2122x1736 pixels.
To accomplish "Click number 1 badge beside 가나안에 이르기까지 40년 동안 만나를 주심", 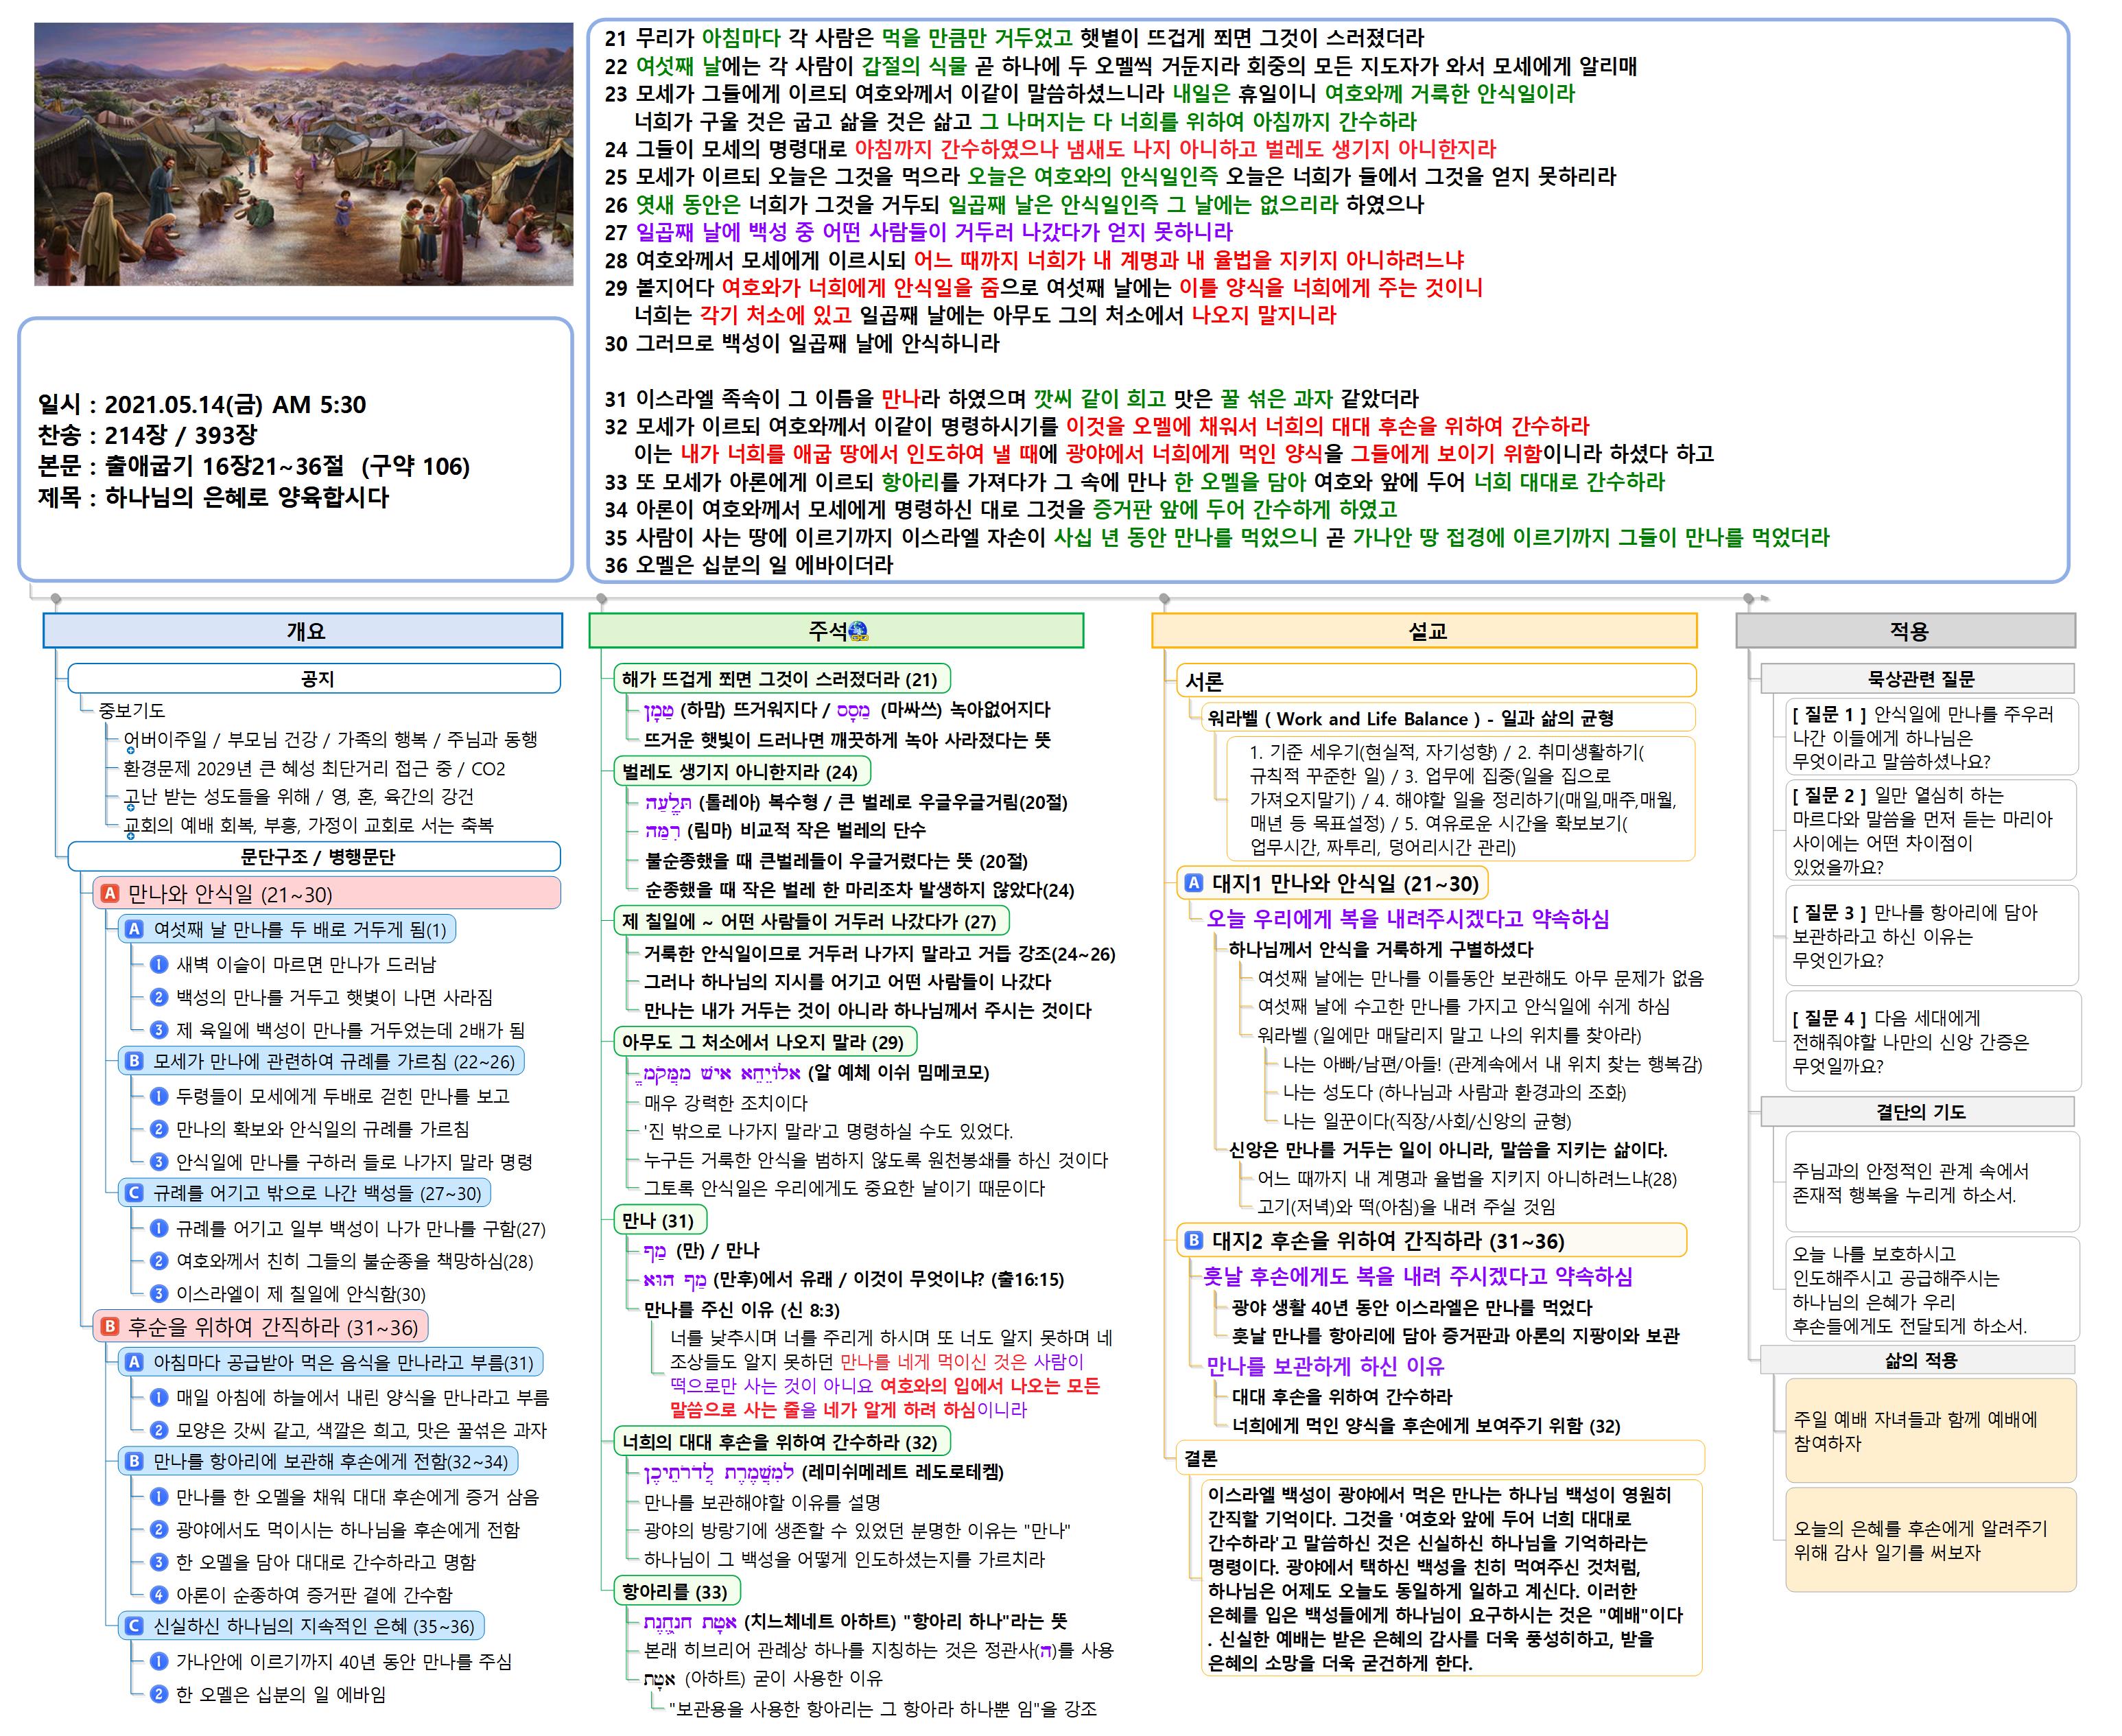I will [158, 1661].
